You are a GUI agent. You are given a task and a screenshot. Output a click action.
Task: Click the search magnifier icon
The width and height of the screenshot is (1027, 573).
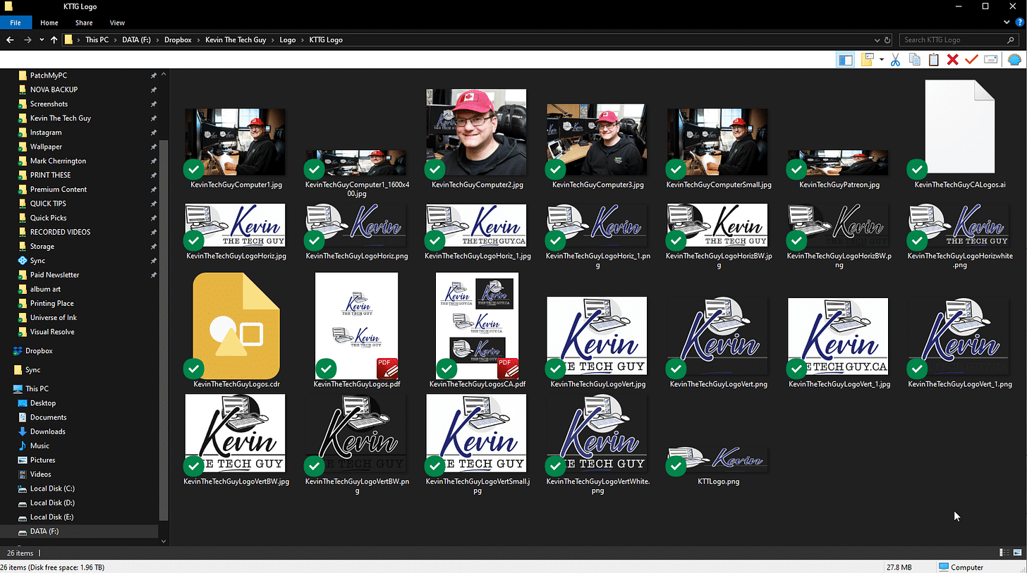pyautogui.click(x=1010, y=40)
